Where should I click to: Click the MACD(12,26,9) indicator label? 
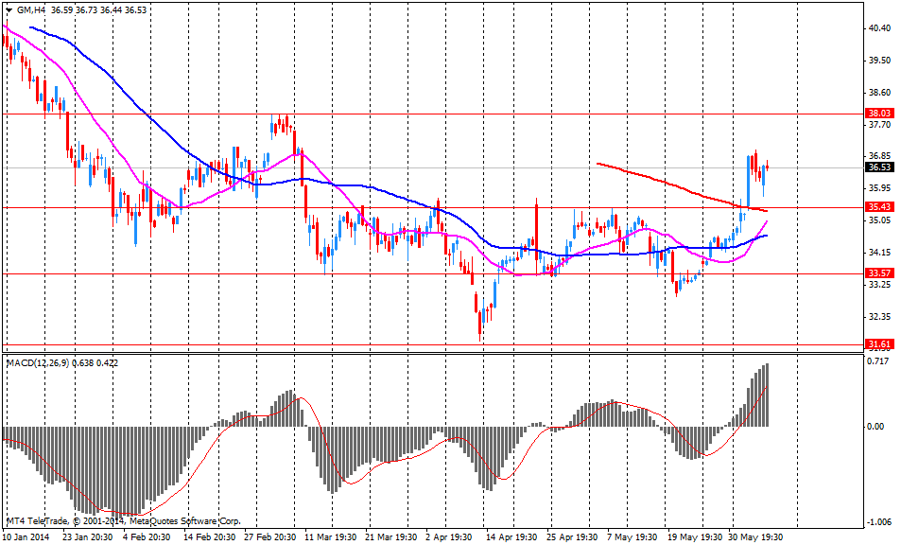pyautogui.click(x=43, y=362)
